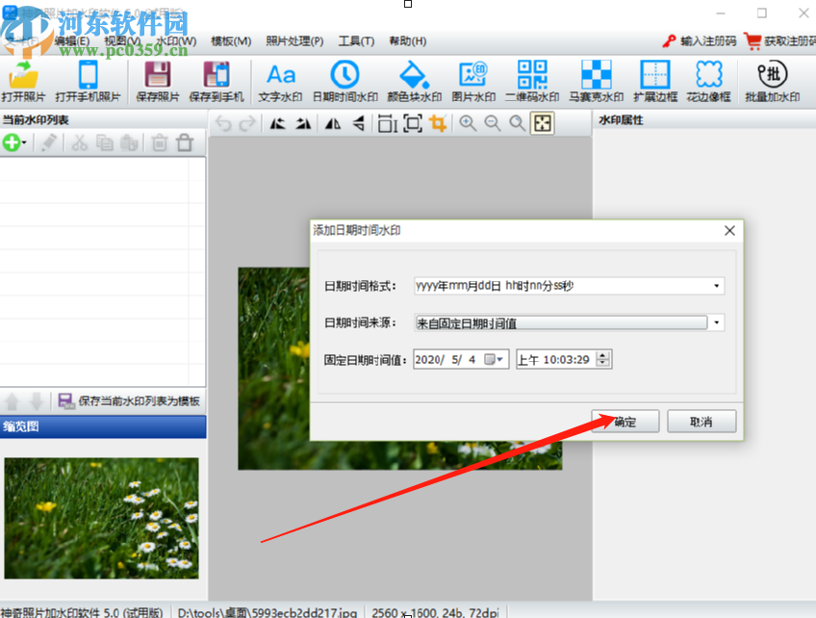Viewport: 816px width, 618px height.
Task: Cancel dialog with 取消 button
Action: 701,422
